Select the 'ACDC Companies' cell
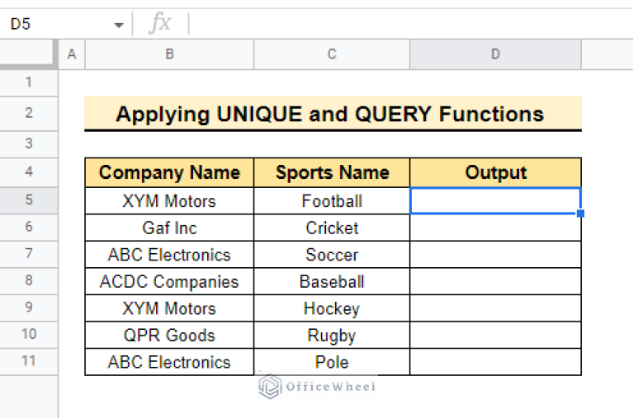The image size is (633, 418). click(x=169, y=282)
